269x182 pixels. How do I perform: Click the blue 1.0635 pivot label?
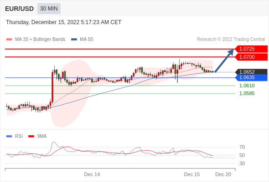click(251, 77)
